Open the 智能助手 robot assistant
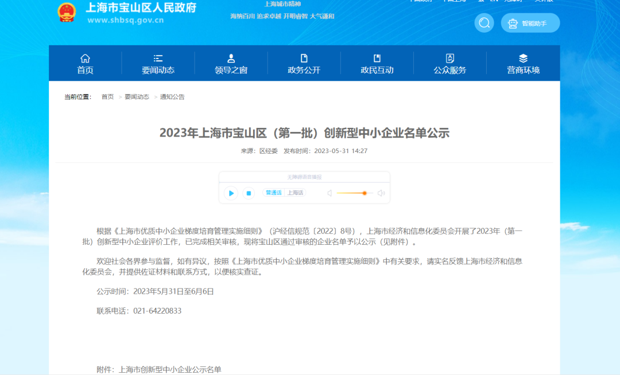This screenshot has height=375, width=620. (x=530, y=24)
